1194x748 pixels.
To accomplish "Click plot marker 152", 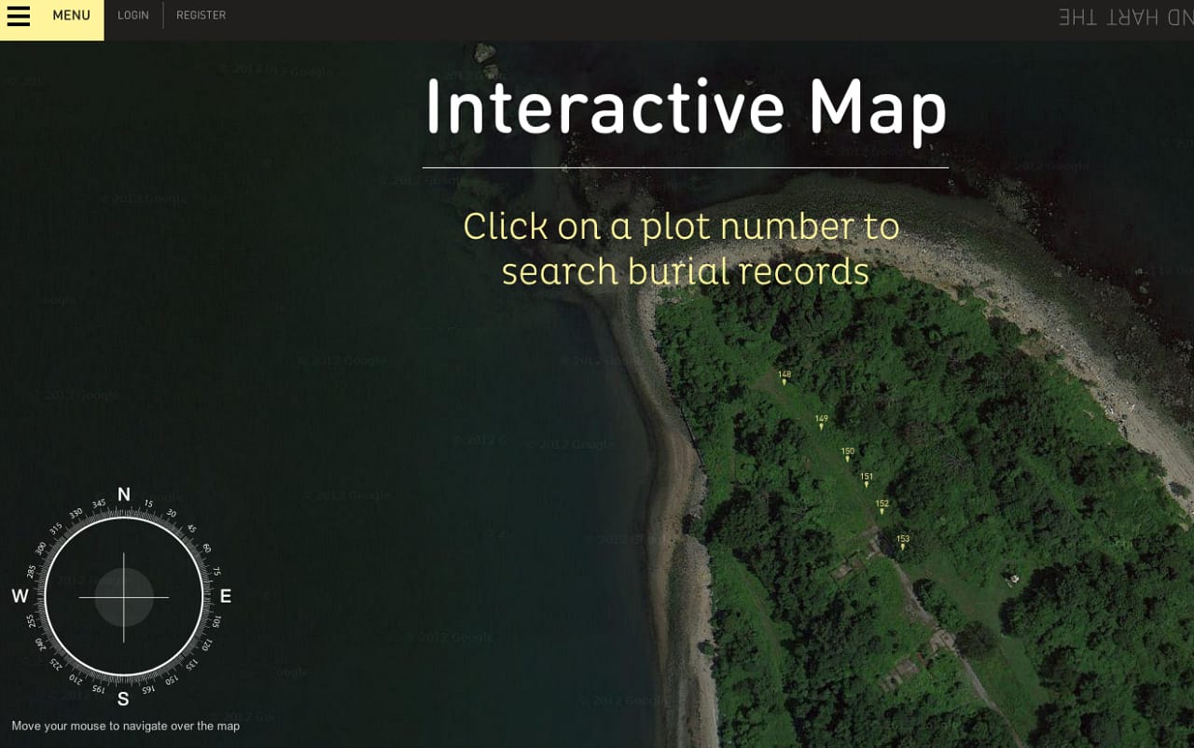I will pyautogui.click(x=881, y=505).
